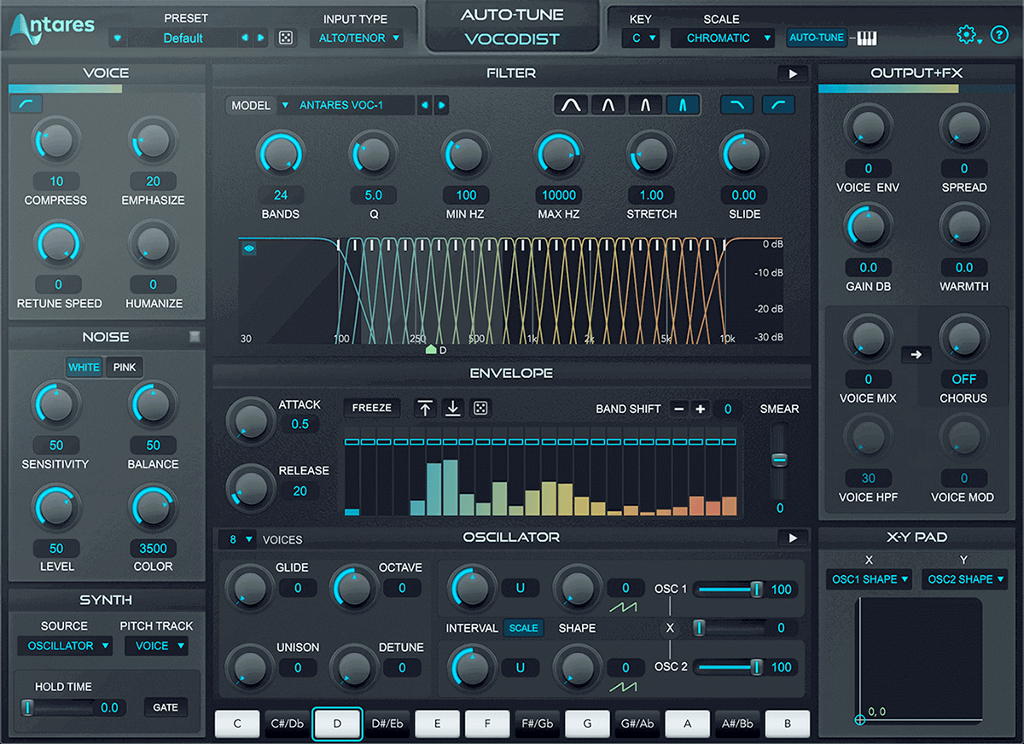
Task: Enable GATE in the Synth section
Action: (x=166, y=706)
